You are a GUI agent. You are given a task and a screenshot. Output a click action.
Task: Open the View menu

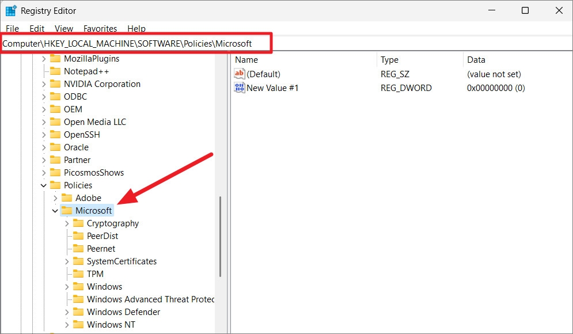point(63,28)
